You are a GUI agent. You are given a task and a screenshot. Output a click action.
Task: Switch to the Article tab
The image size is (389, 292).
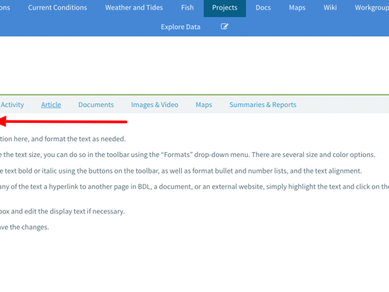point(51,105)
